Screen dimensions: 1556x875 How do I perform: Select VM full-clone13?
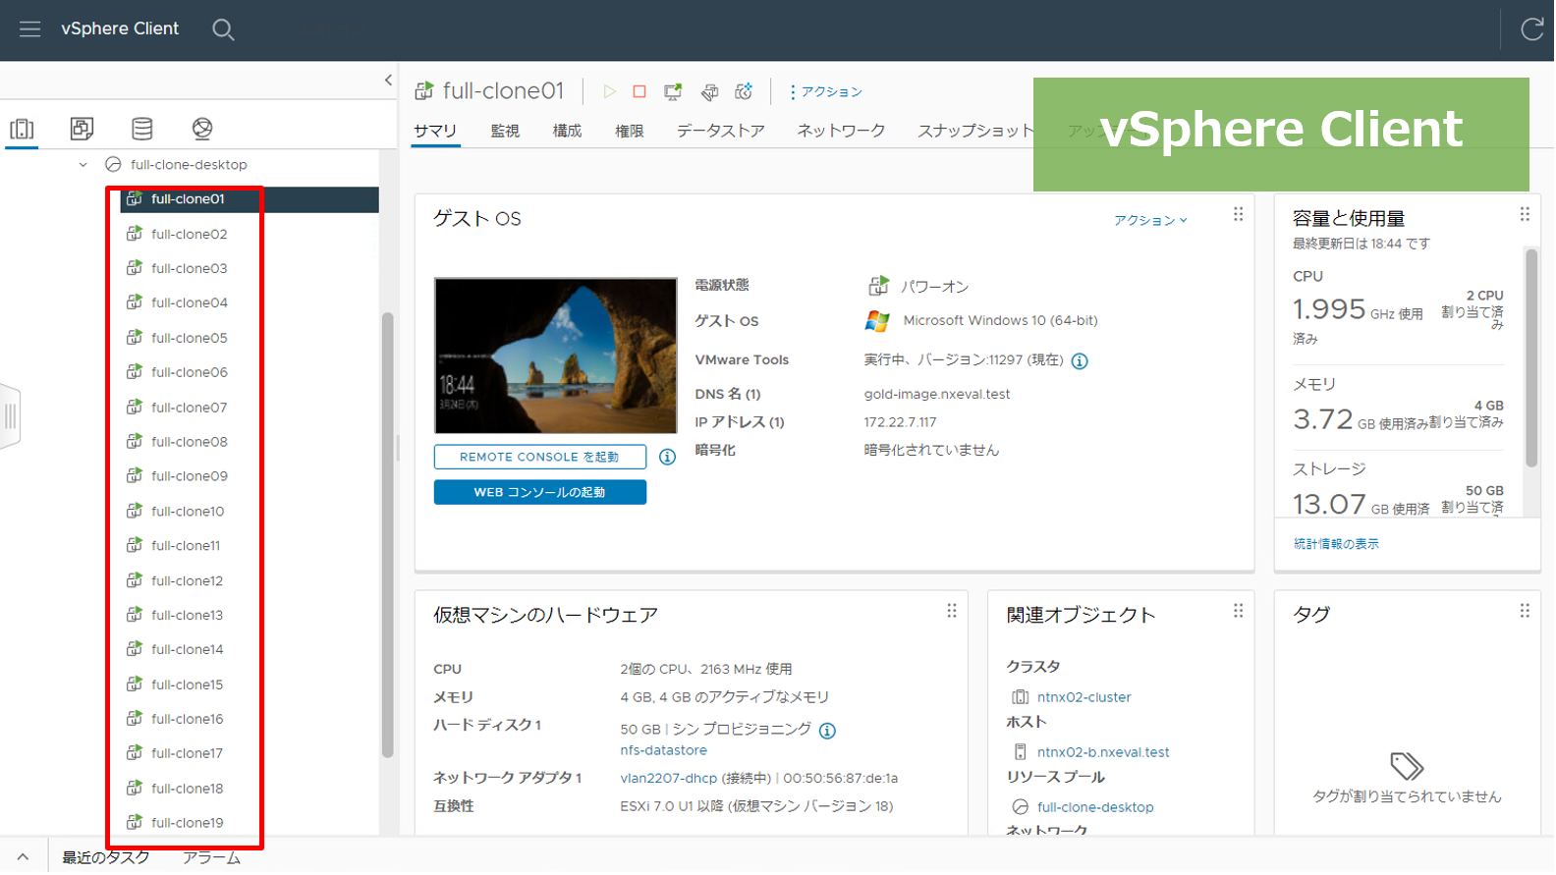point(189,617)
